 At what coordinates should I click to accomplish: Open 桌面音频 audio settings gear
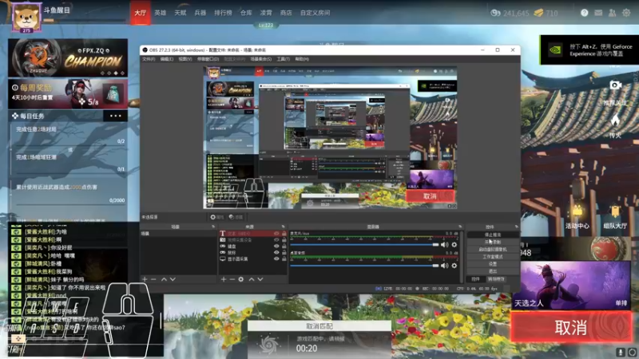point(454,266)
